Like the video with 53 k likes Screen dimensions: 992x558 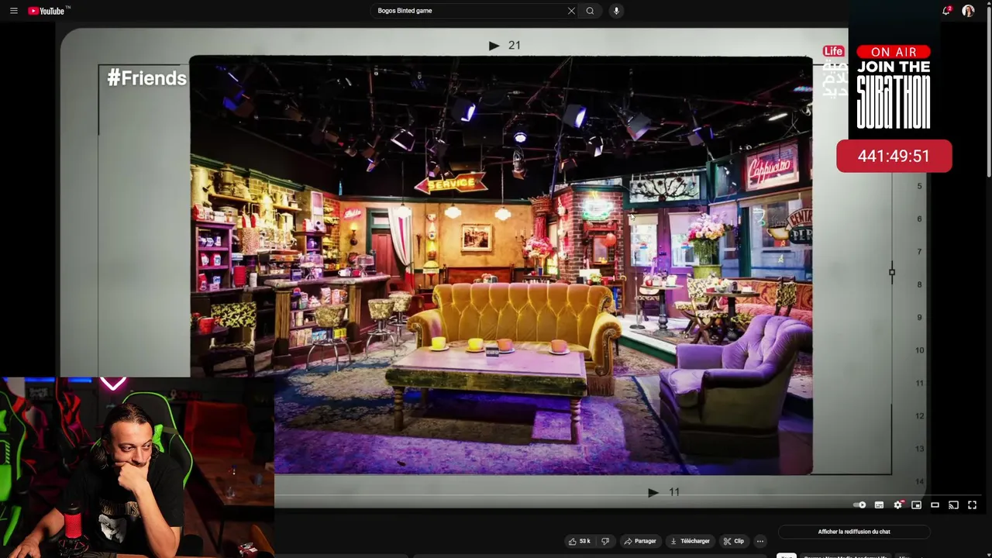[x=580, y=541]
